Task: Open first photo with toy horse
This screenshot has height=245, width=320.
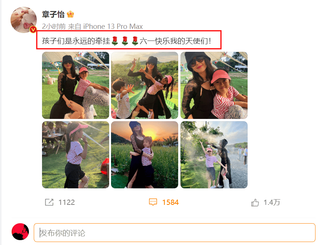Action: (x=75, y=85)
